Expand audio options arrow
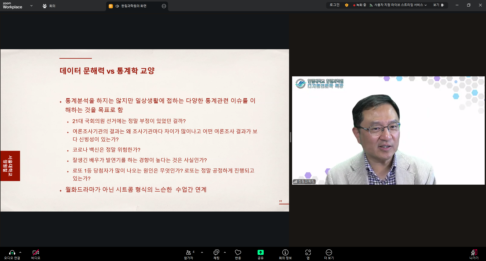486x261 pixels. (x=20, y=252)
